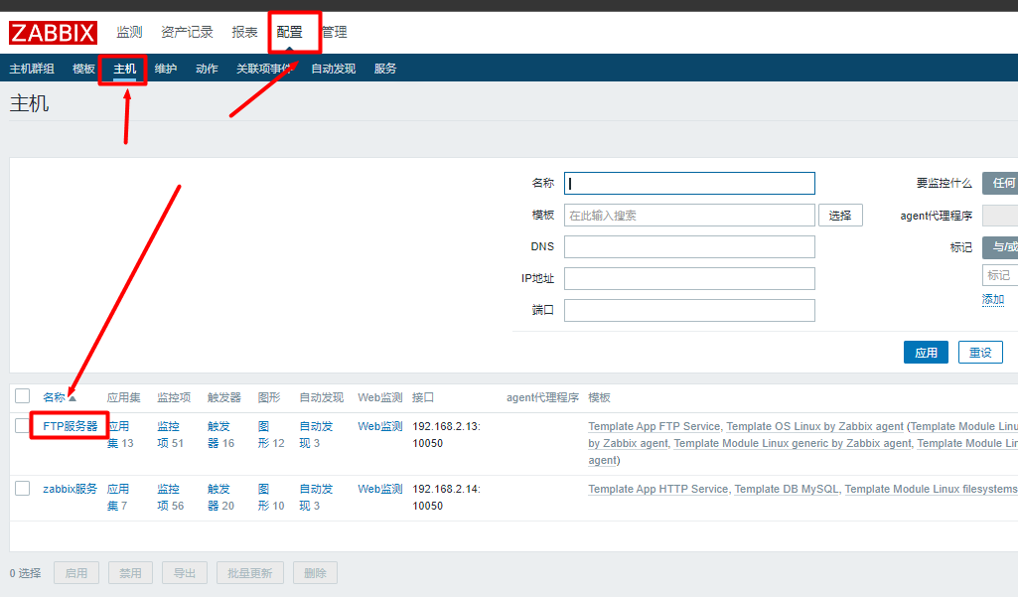Click the 批量更新 button
1018x597 pixels.
(250, 573)
